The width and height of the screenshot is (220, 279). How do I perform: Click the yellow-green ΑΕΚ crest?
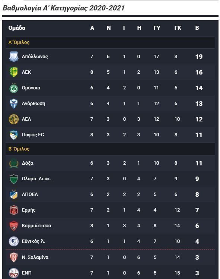point(14,72)
